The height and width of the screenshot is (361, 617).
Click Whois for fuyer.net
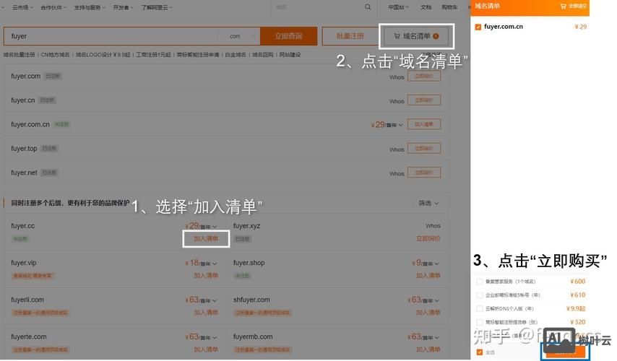(x=397, y=173)
